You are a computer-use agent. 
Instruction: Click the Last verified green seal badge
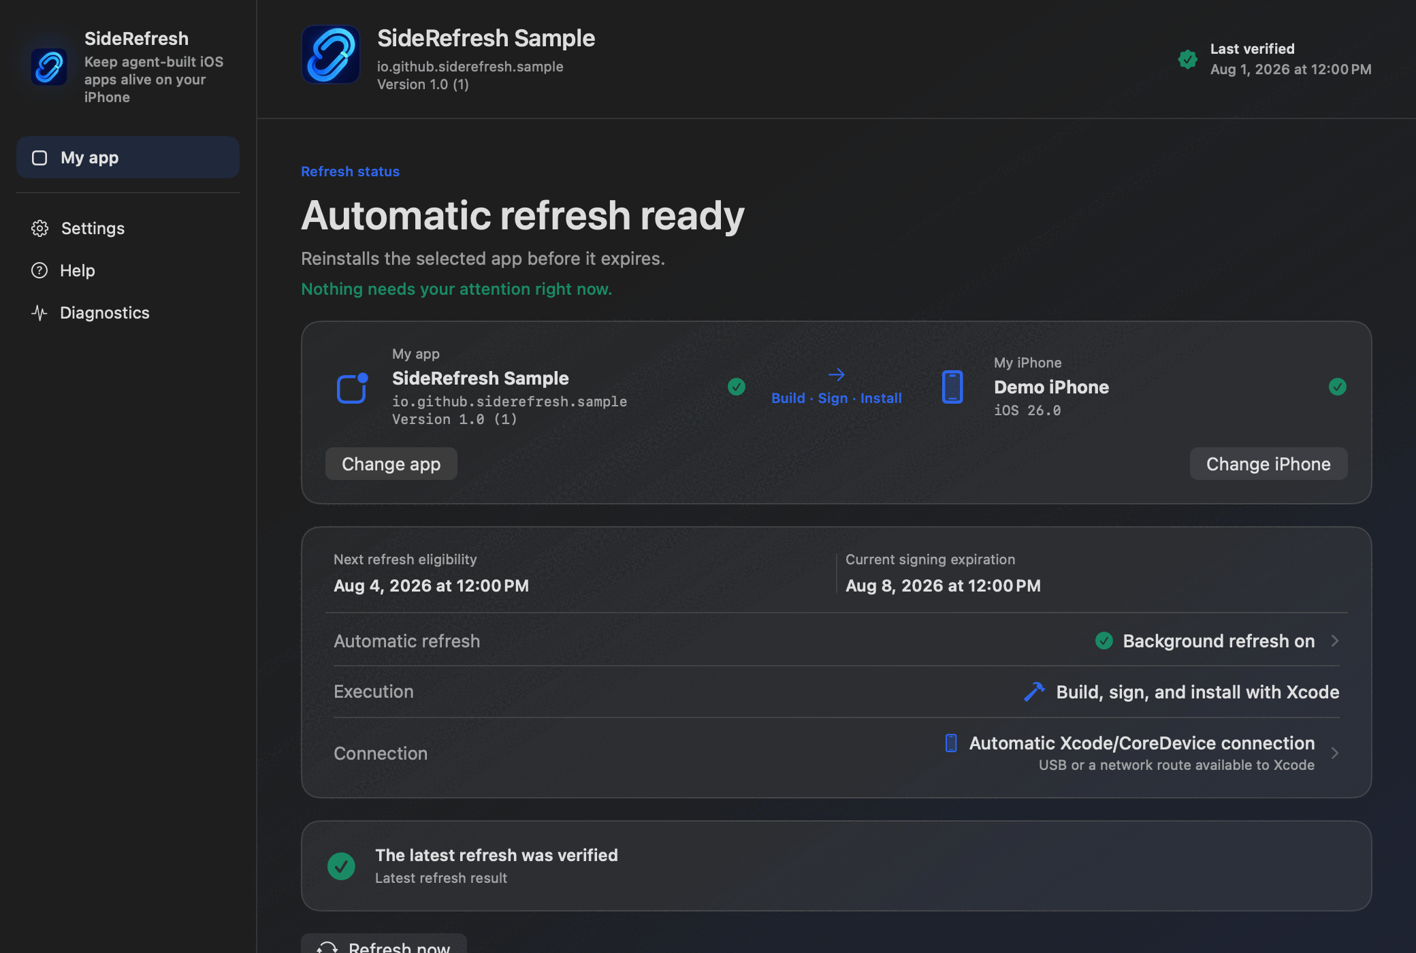[1187, 59]
